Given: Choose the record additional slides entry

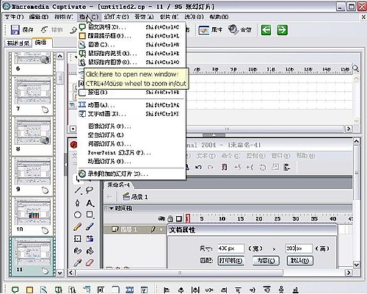Looking at the screenshot, I should (131, 174).
